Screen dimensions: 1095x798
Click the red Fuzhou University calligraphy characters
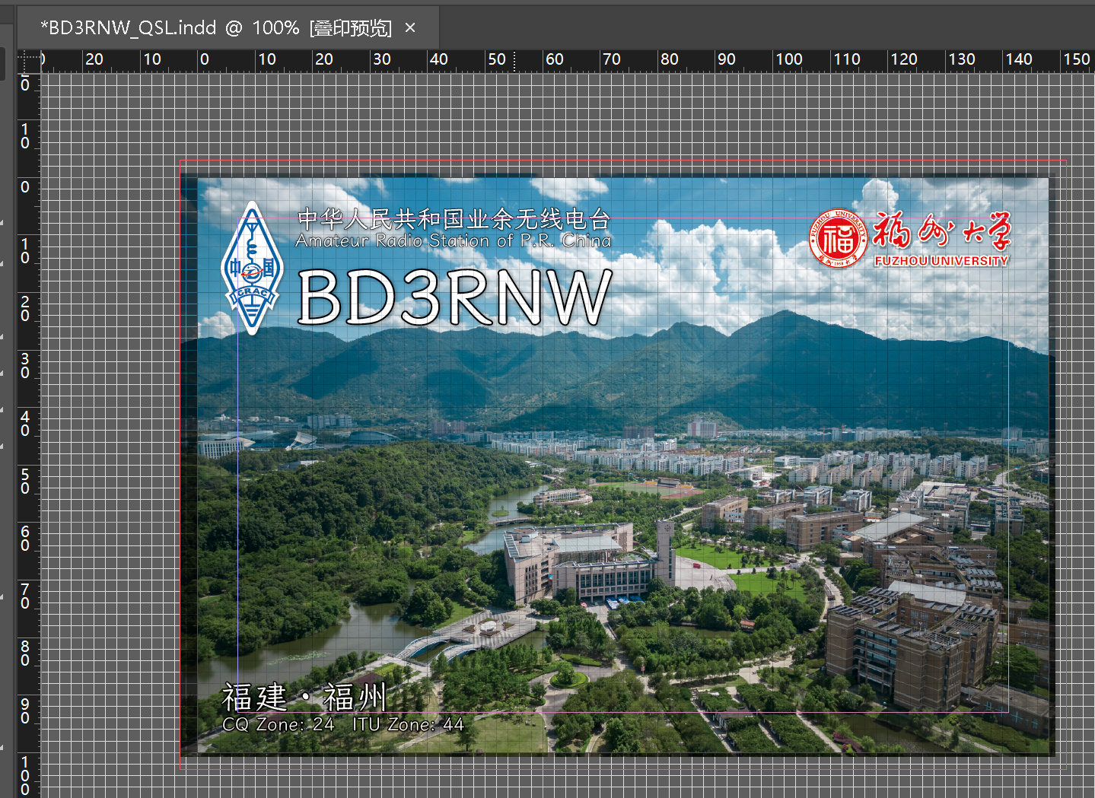point(941,231)
